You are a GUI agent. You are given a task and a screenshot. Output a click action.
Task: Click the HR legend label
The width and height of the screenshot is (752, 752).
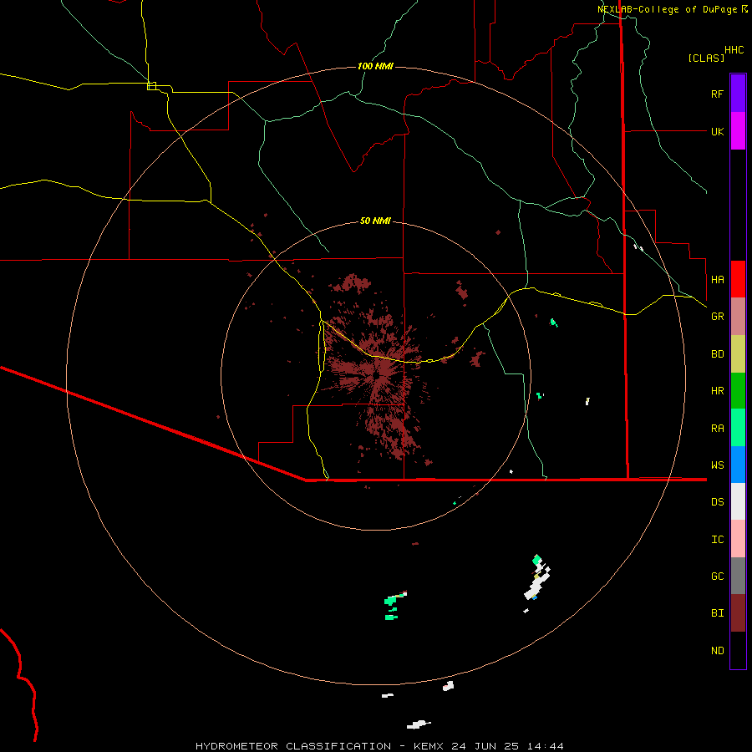(x=717, y=391)
